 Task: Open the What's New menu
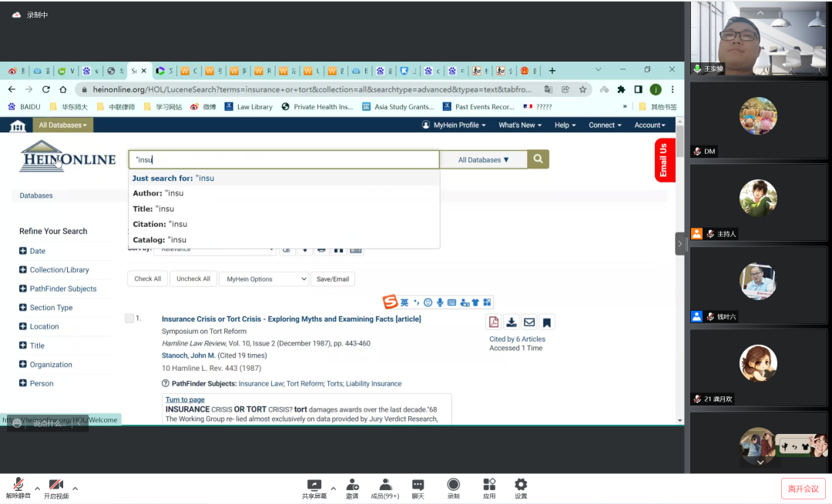[520, 125]
